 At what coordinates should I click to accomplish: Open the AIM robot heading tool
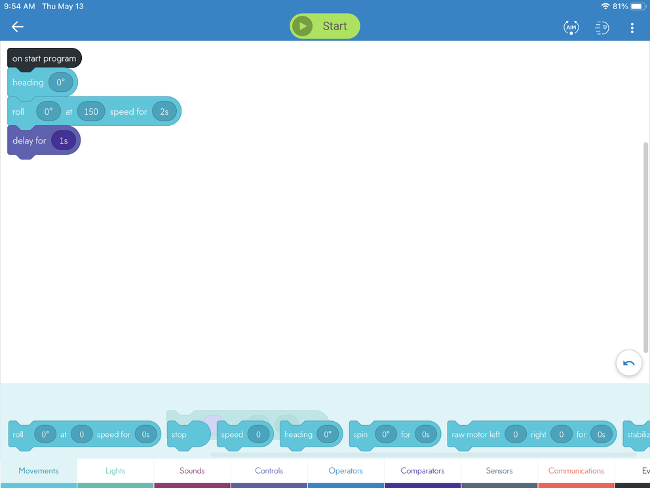tap(571, 27)
